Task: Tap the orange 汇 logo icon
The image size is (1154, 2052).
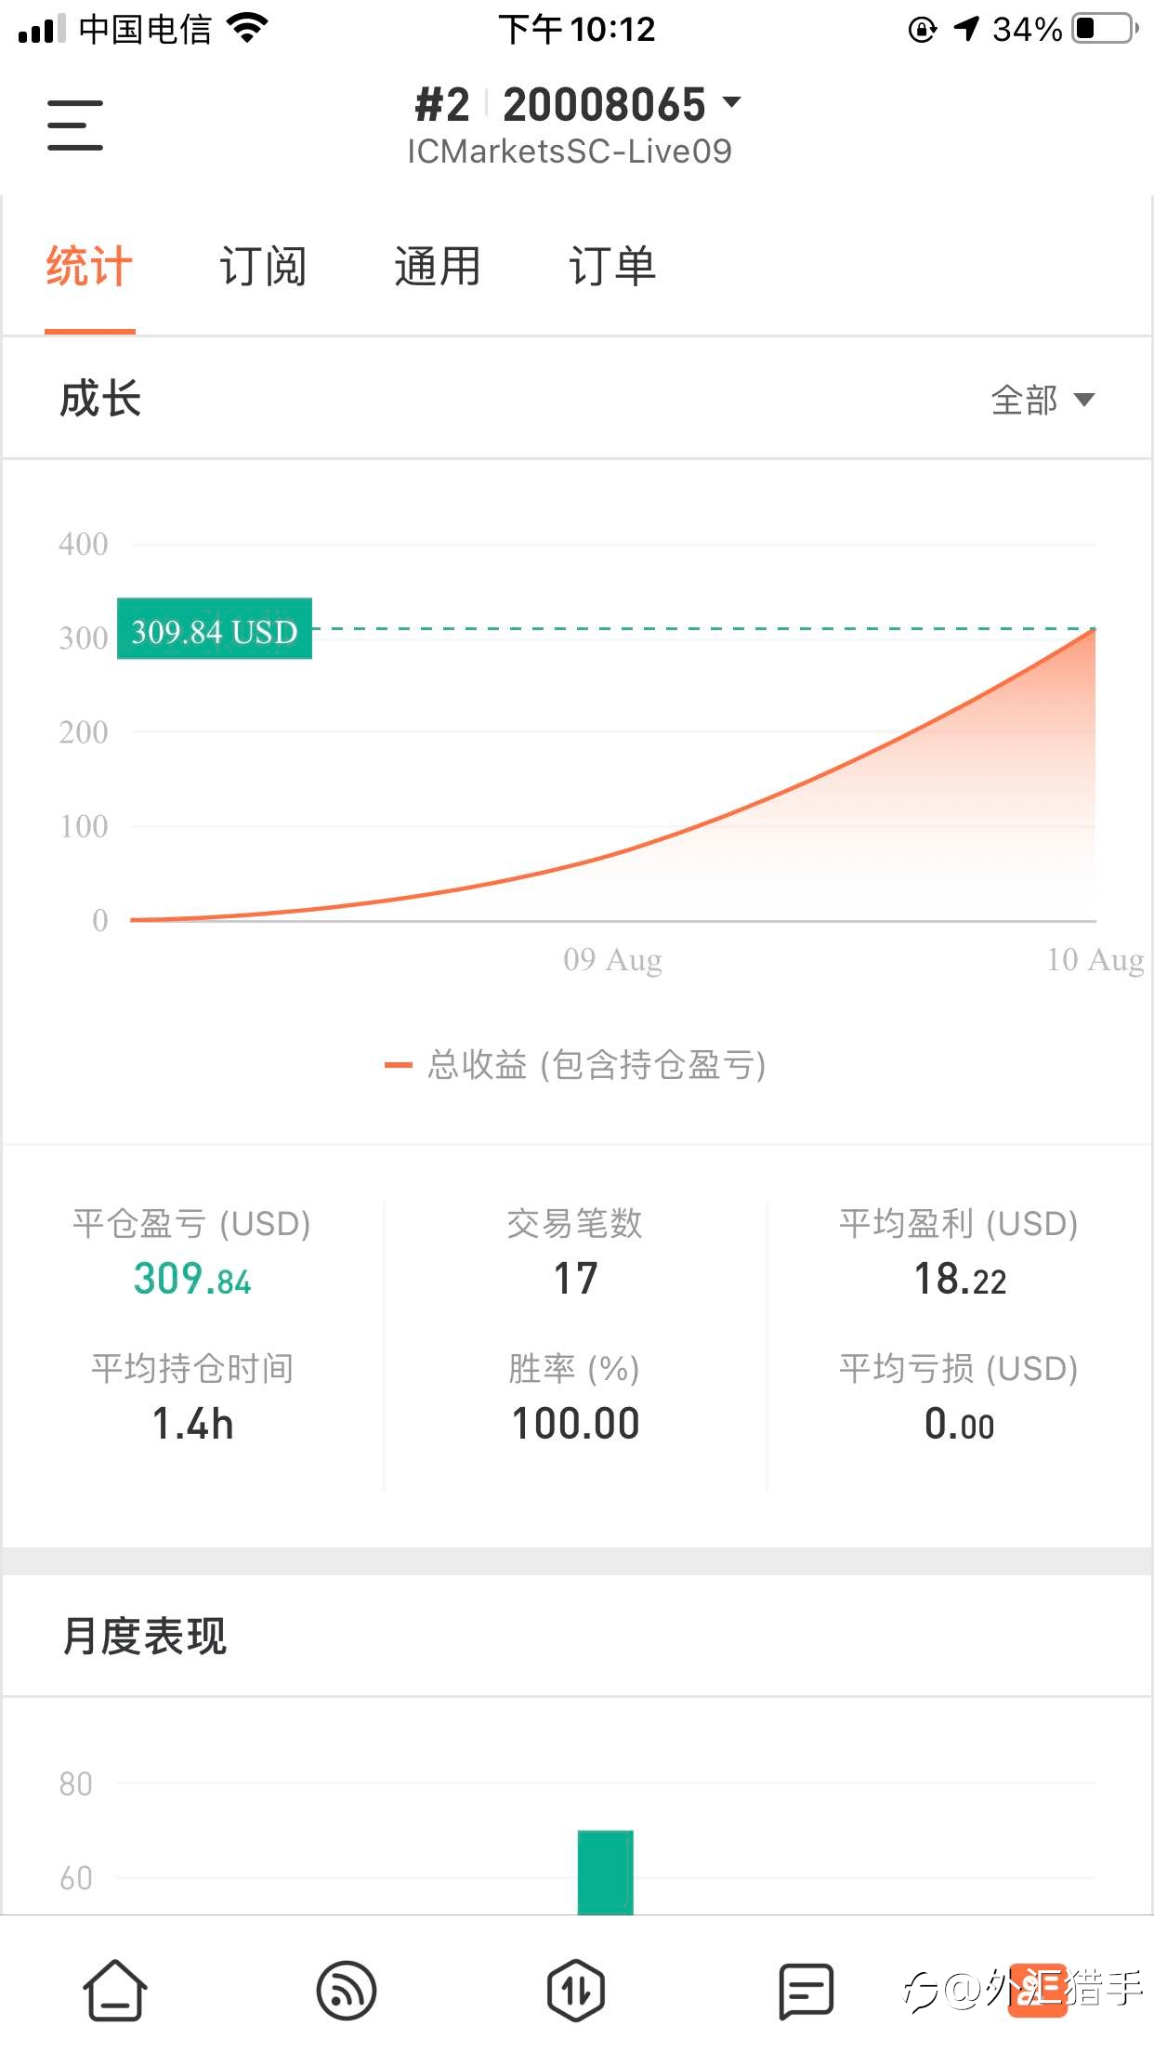Action: pyautogui.click(x=1038, y=1990)
